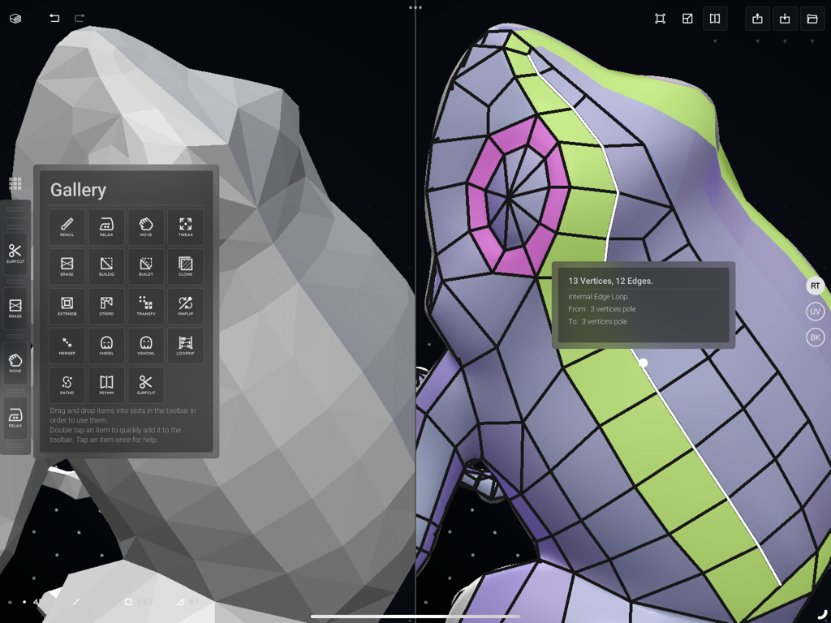Image resolution: width=831 pixels, height=623 pixels.
Task: Toggle the split view mode button
Action: pos(715,18)
